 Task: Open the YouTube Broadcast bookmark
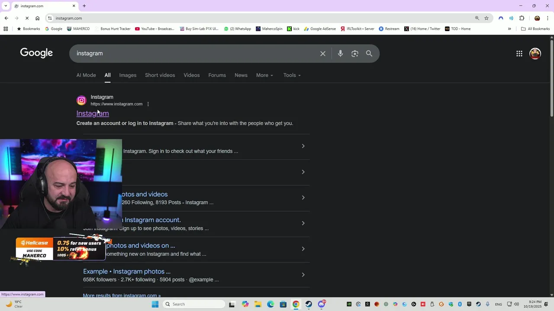point(155,29)
